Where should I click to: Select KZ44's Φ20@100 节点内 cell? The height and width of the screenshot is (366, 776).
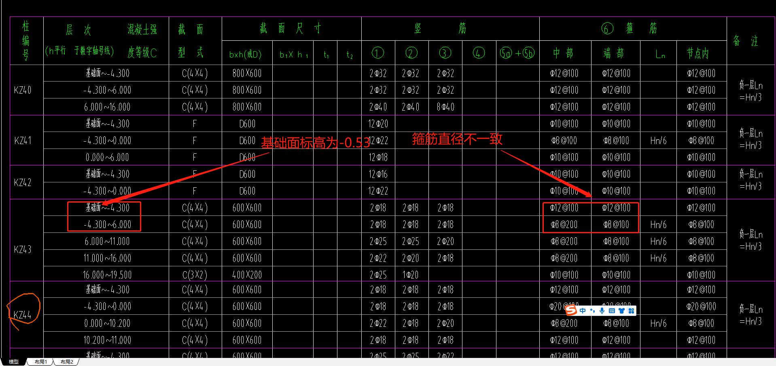pos(701,307)
